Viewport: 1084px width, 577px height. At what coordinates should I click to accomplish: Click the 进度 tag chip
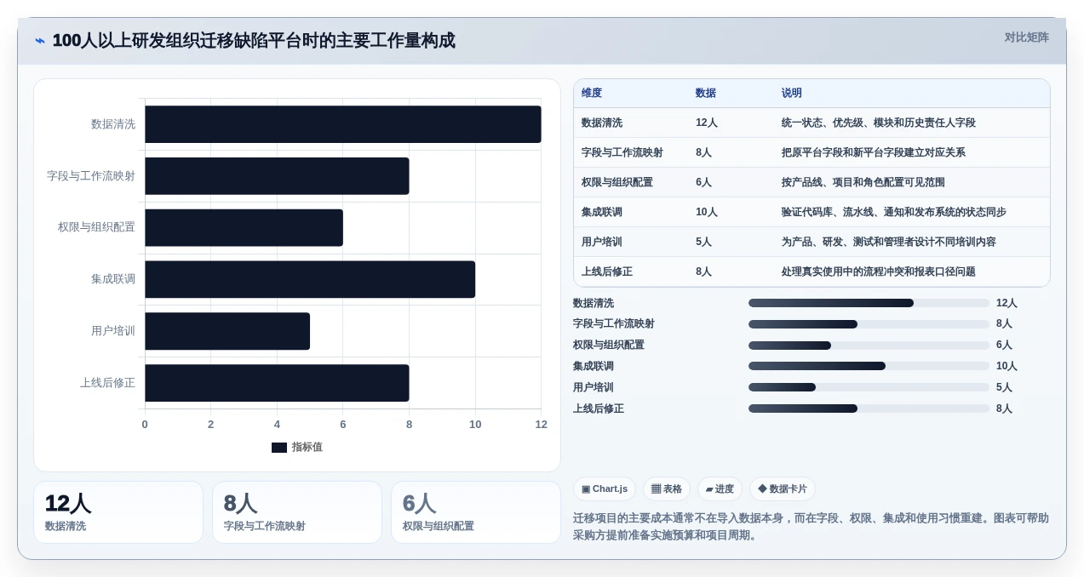(720, 489)
